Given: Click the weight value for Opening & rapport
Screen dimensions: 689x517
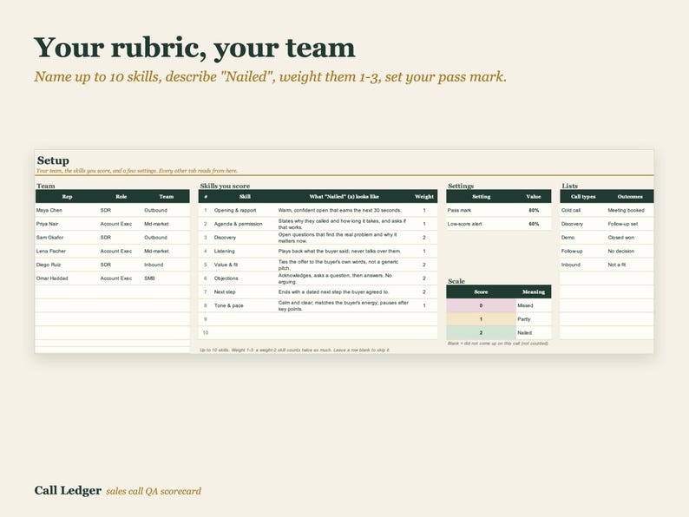Looking at the screenshot, I should pyautogui.click(x=424, y=211).
